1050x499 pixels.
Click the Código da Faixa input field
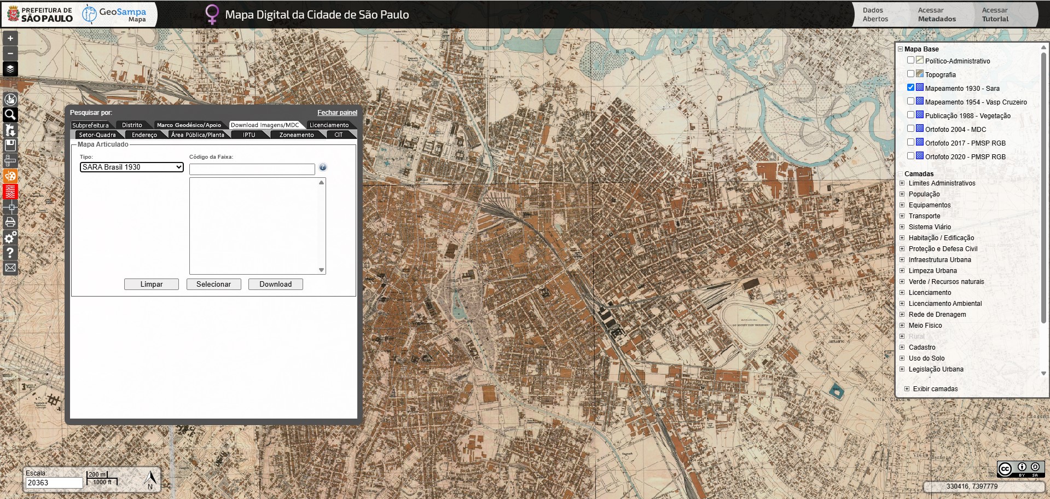pos(252,170)
